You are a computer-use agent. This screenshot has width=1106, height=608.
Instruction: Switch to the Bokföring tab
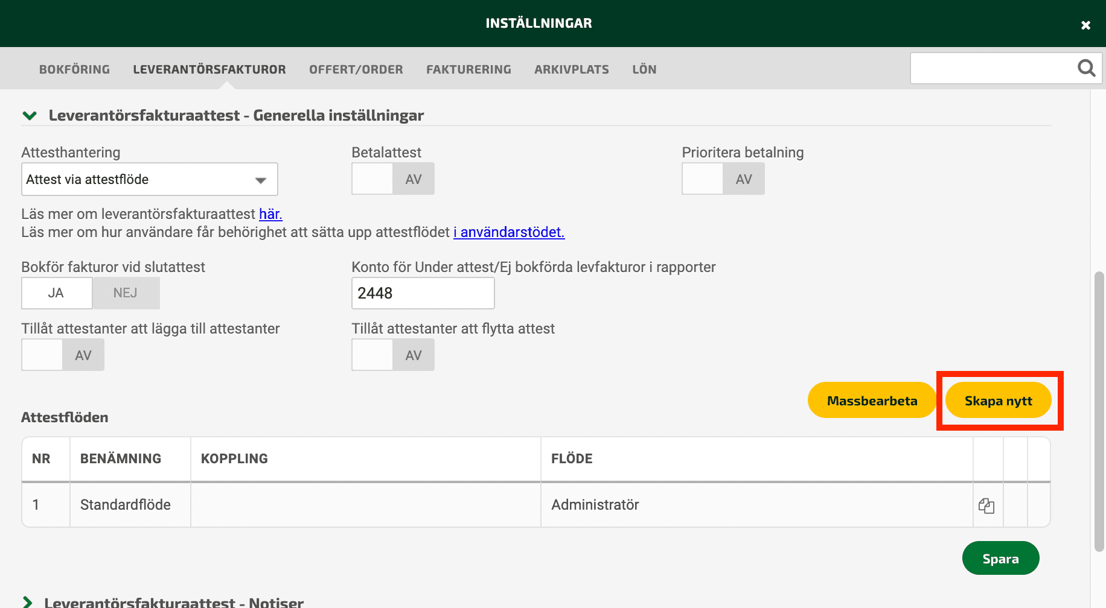[x=75, y=69]
